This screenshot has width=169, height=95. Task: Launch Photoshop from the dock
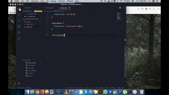(x=62, y=92)
